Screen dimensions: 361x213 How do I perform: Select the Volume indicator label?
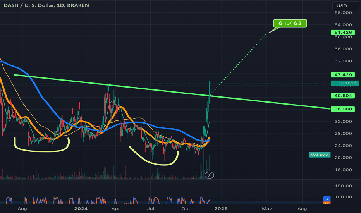click(x=320, y=155)
